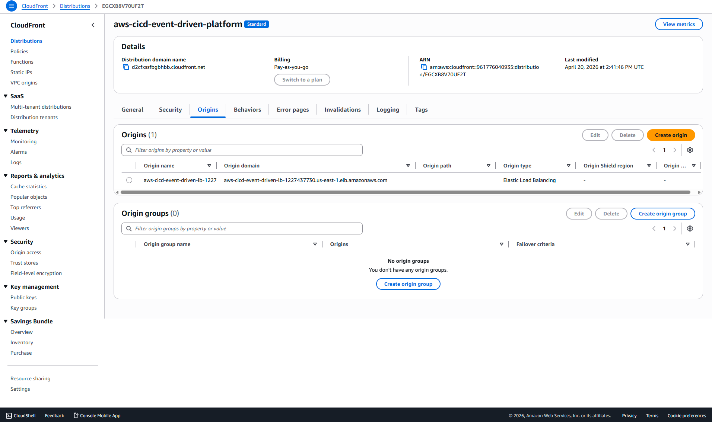This screenshot has width=712, height=422.
Task: Click Delete button in Origin groups panel
Action: coord(611,214)
